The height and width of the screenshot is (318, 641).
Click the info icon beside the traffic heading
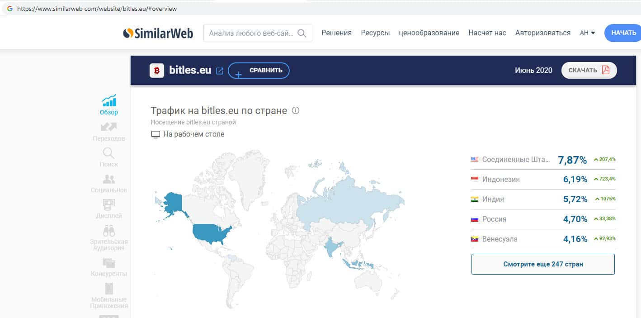coord(296,110)
